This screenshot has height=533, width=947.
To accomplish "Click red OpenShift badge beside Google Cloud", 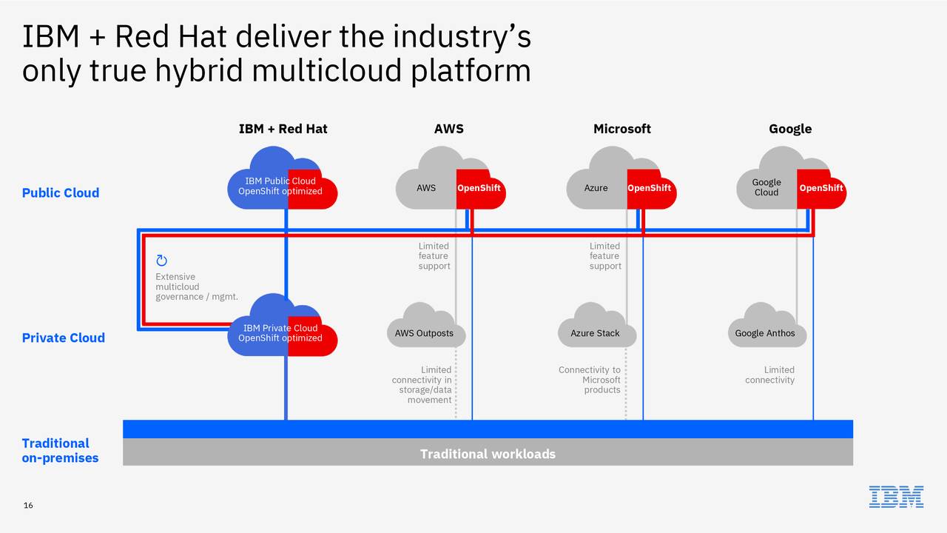I will point(821,189).
